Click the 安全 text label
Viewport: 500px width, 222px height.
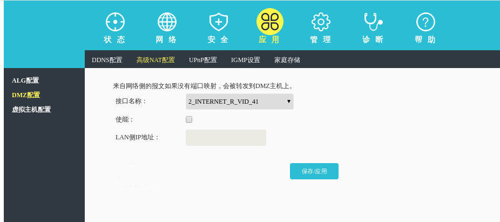click(x=218, y=39)
